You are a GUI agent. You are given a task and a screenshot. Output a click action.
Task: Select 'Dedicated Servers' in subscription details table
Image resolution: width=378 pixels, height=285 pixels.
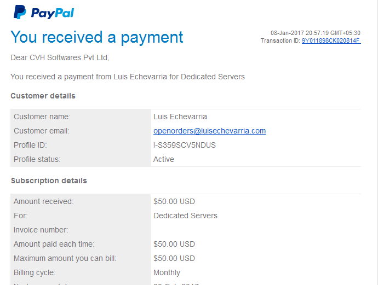185,216
